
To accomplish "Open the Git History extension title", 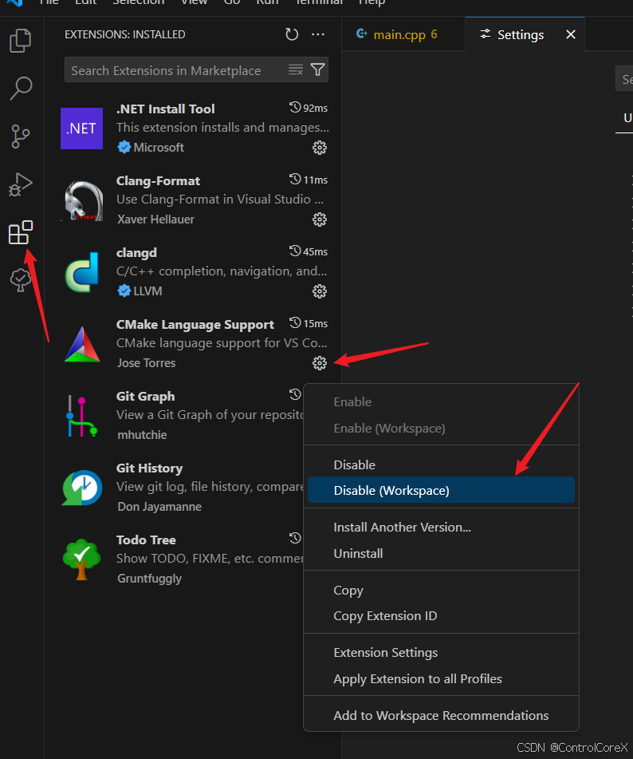I will pos(149,468).
